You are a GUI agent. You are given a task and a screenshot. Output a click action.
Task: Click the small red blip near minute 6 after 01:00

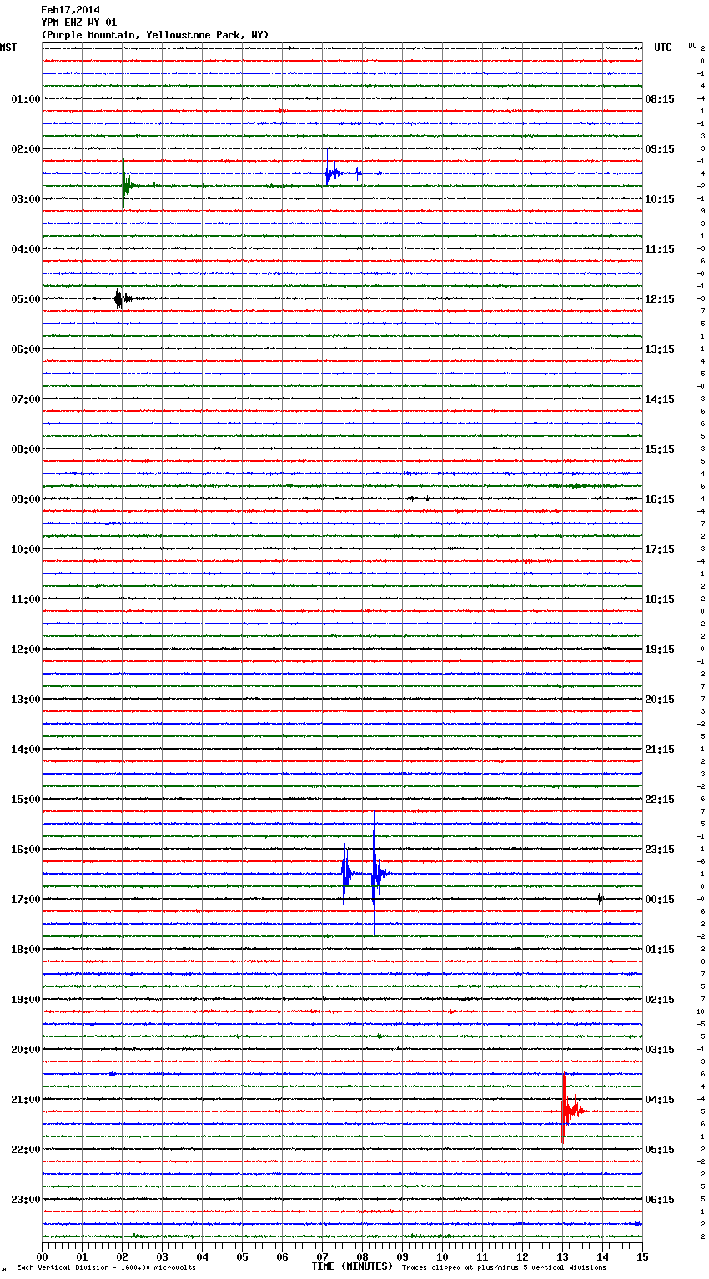coord(280,110)
